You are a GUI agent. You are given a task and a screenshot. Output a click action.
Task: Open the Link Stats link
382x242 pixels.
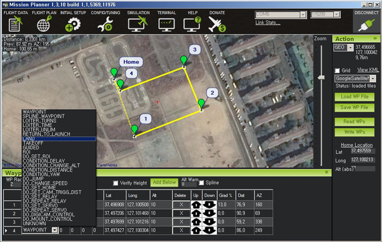tap(268, 23)
